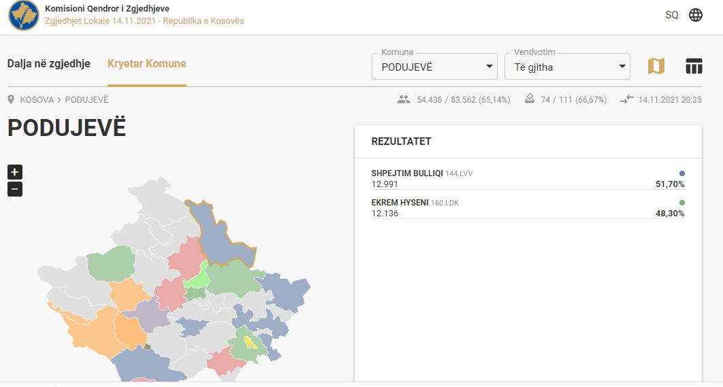Click the last update arrows icon
The height and width of the screenshot is (387, 723).
[626, 99]
